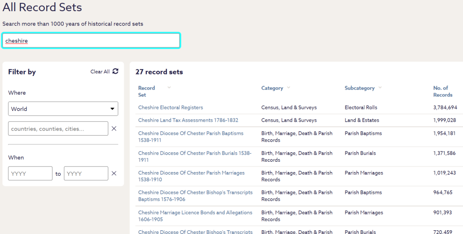This screenshot has width=463, height=234.
Task: Open the Cheshire Electoral Registers record set
Action: click(x=171, y=108)
